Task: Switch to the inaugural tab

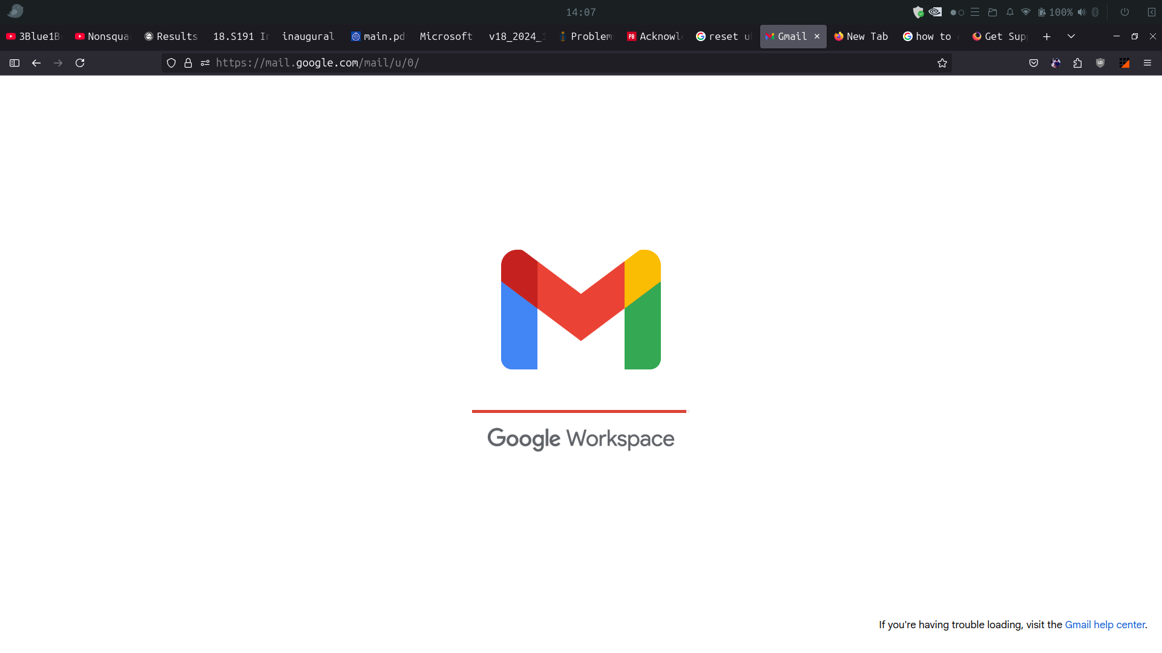Action: pyautogui.click(x=310, y=36)
